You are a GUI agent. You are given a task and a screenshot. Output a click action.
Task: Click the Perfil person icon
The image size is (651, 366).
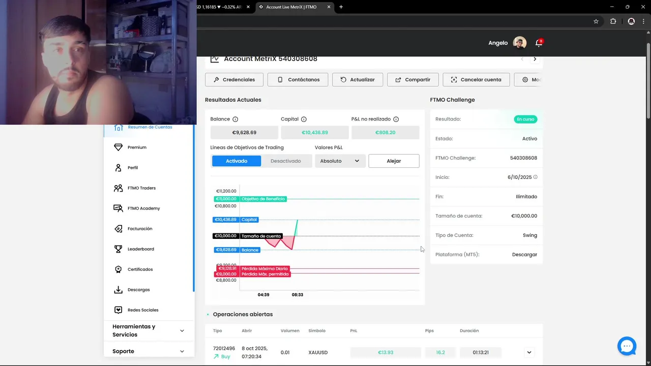click(118, 168)
